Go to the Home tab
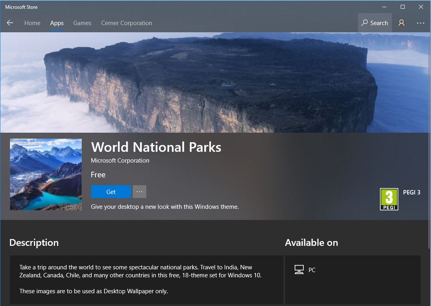Screen dimensions: 431x306 point(32,23)
